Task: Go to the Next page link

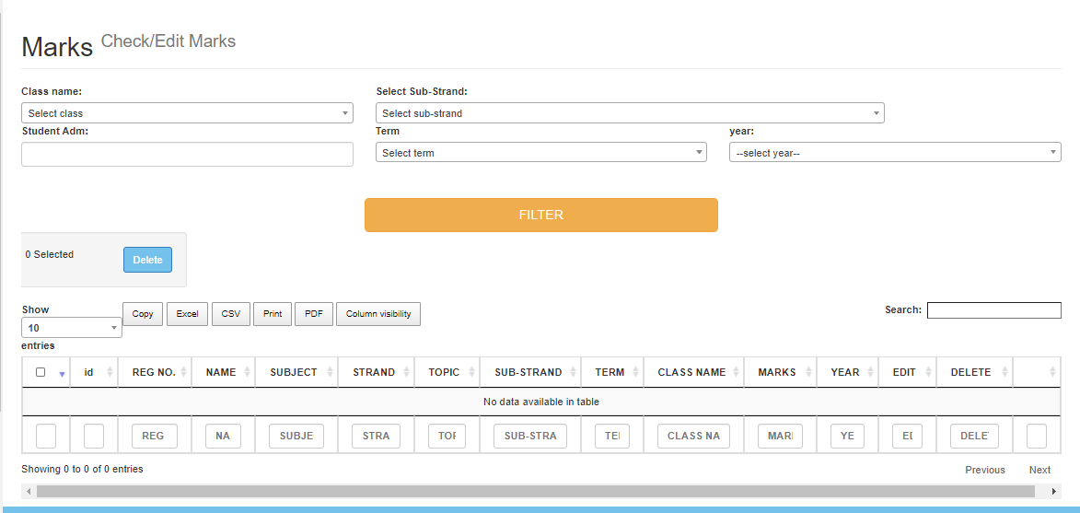Action: pyautogui.click(x=1039, y=470)
